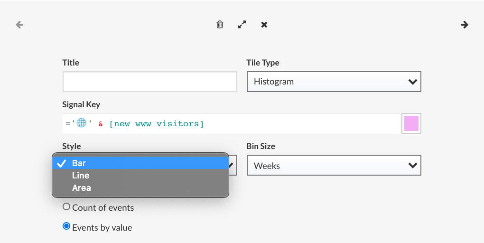Close the tile editor with X

(264, 25)
